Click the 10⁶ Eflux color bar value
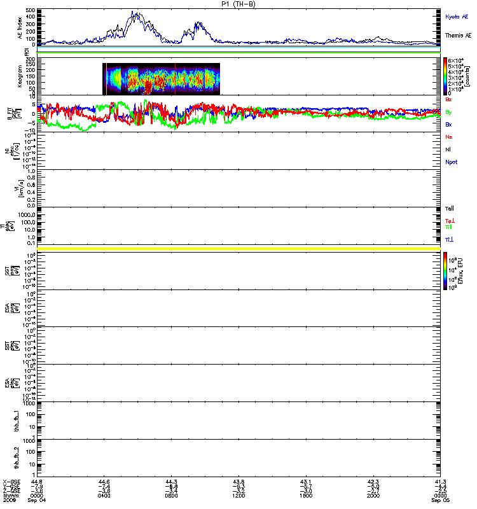The image size is (477, 509). click(453, 260)
